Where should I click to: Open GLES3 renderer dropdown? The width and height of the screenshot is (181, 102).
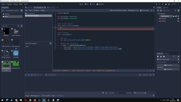174,4
